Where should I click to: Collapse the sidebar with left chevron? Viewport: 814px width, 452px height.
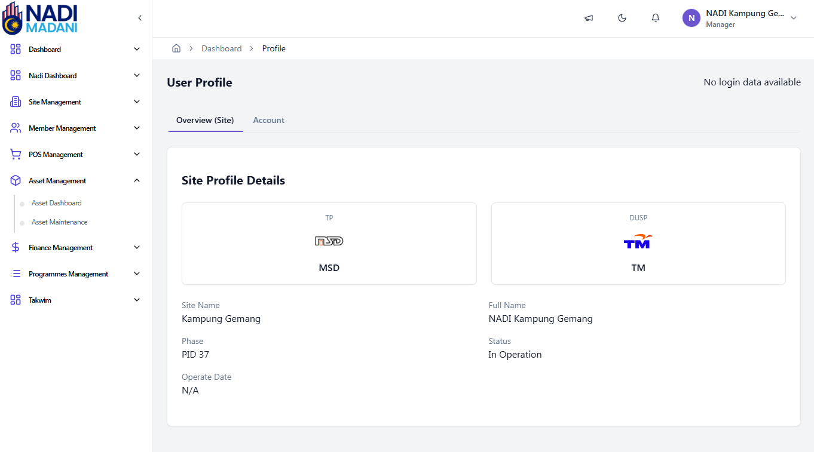[x=140, y=18]
